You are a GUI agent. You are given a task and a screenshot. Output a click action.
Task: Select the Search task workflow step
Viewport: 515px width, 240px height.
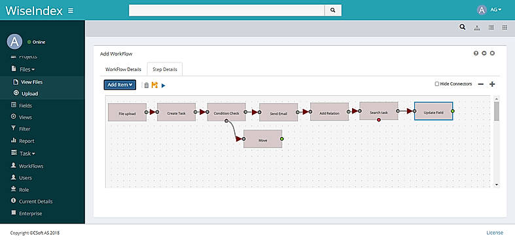(379, 111)
